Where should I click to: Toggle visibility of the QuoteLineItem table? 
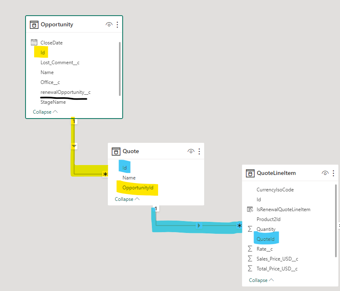click(x=325, y=173)
